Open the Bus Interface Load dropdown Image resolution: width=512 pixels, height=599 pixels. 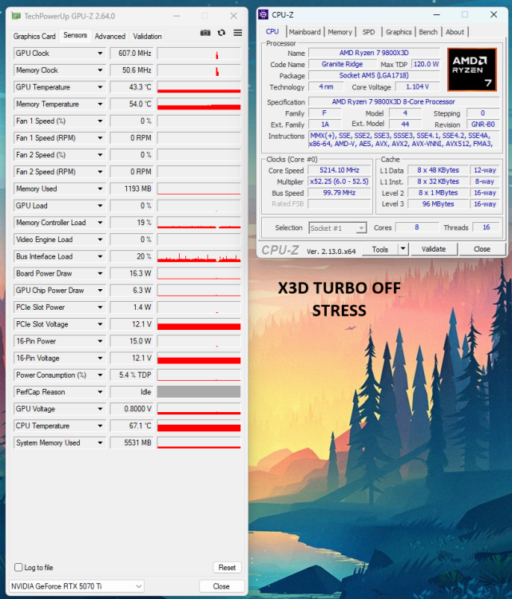pyautogui.click(x=100, y=256)
